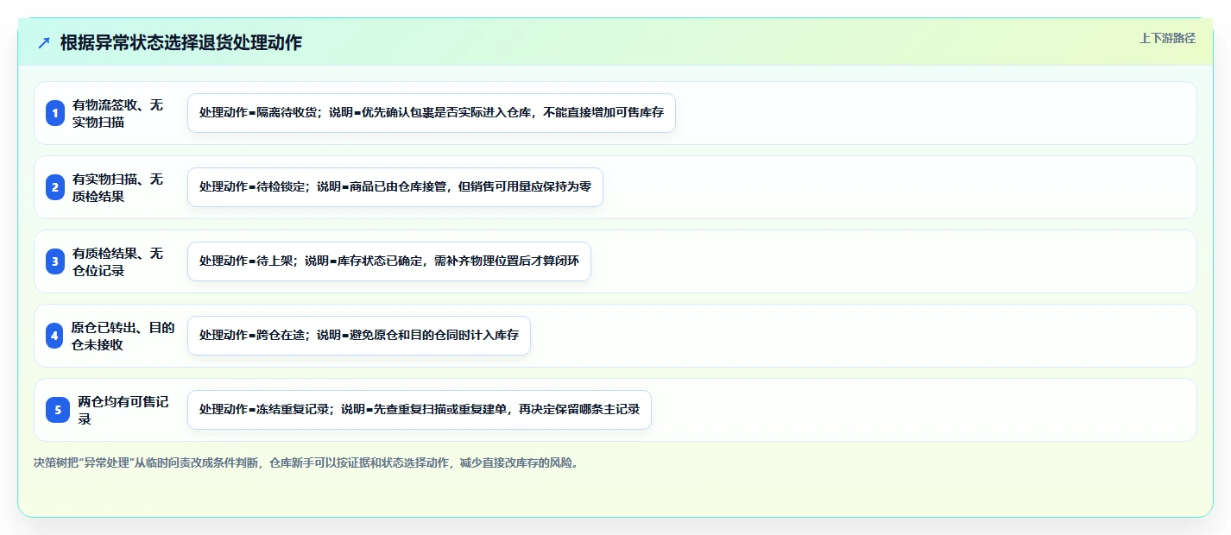Open the 待检锁定 action box
The height and width of the screenshot is (535, 1231).
(395, 187)
